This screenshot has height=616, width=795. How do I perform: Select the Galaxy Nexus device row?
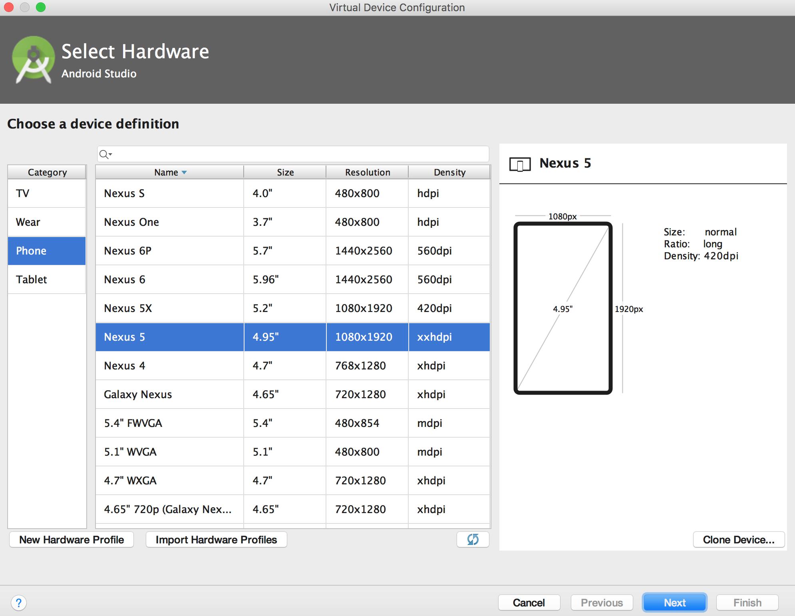(x=293, y=394)
